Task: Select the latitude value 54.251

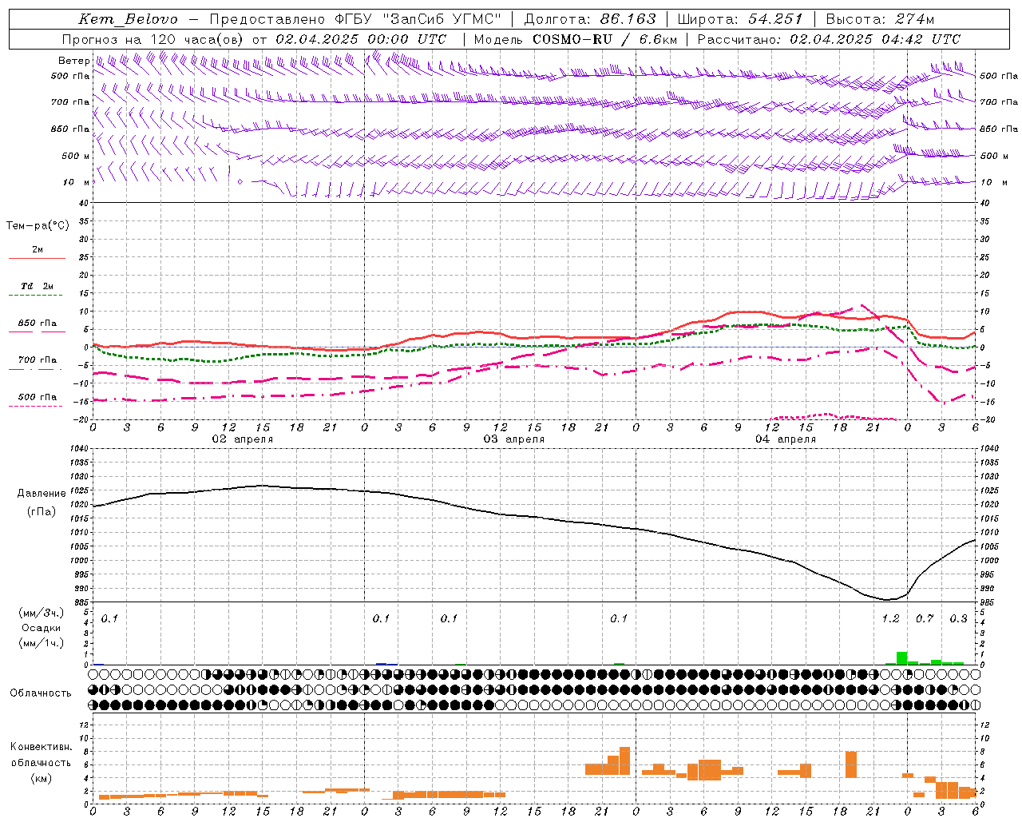Action: pos(774,19)
